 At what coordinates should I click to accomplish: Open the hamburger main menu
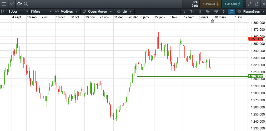click(4, 4)
